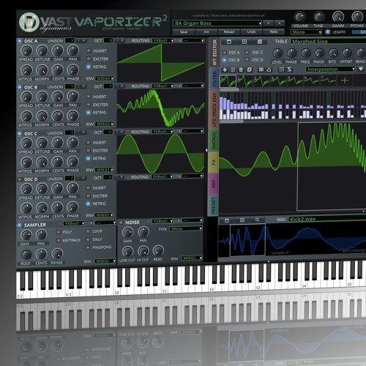Select OSC C in wavetable editor
The height and width of the screenshot is (366, 366).
pyautogui.click(x=247, y=52)
